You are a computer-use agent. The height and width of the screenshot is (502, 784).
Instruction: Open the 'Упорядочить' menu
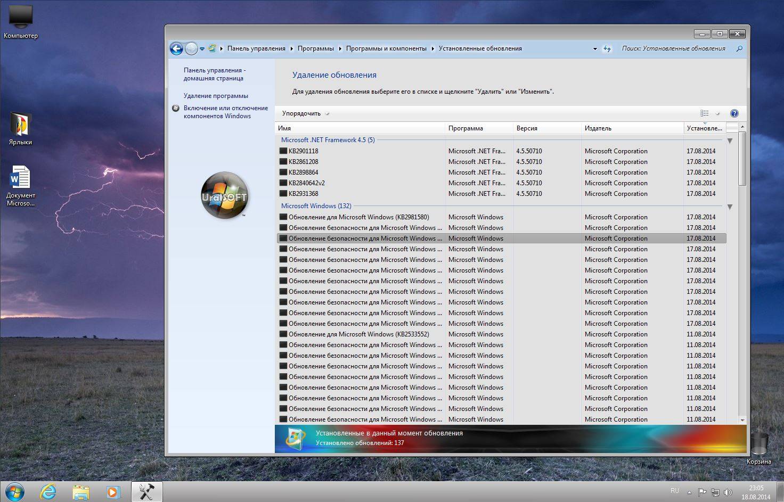click(306, 113)
